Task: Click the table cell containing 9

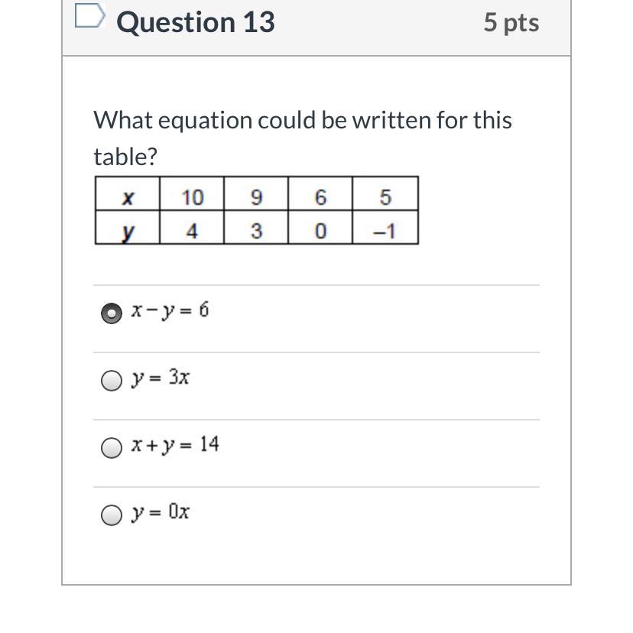Action: coord(256,198)
